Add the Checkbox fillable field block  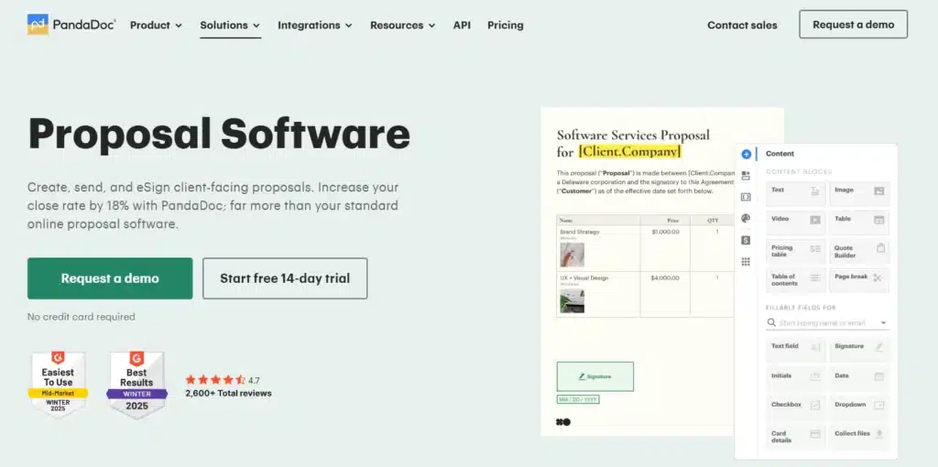coord(795,405)
